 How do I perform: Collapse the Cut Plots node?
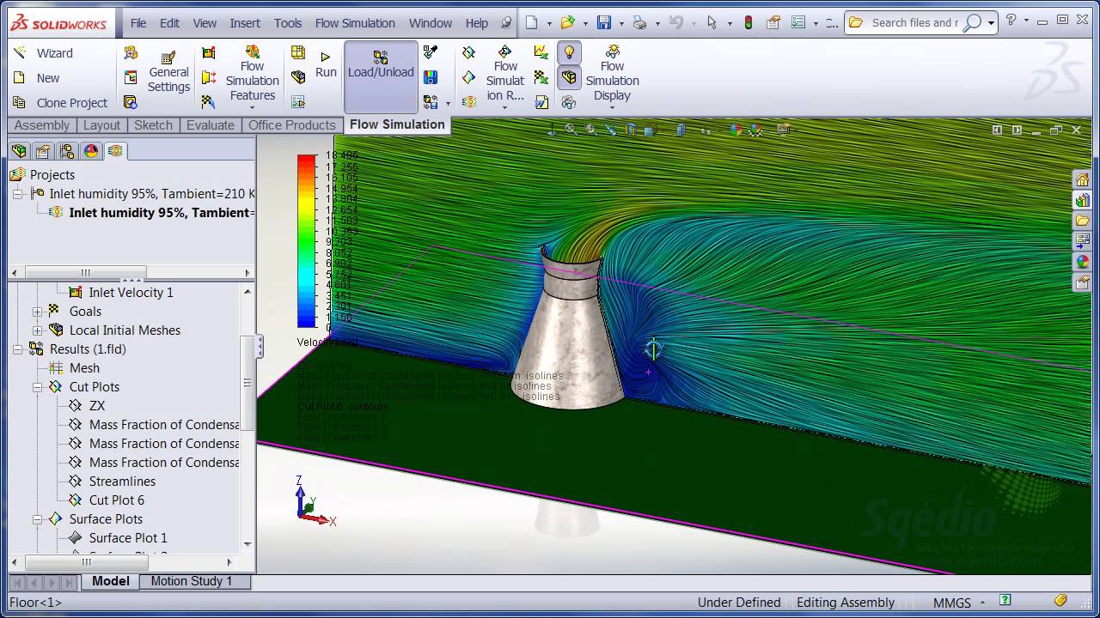pos(38,387)
